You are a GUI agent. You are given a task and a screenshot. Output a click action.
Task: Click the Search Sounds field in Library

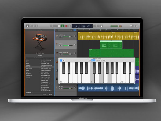pyautogui.click(x=40, y=58)
